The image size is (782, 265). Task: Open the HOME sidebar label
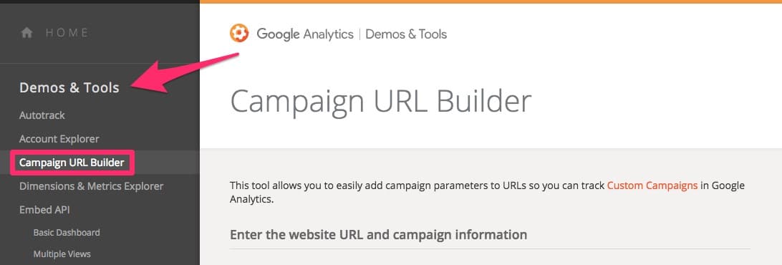(x=67, y=33)
